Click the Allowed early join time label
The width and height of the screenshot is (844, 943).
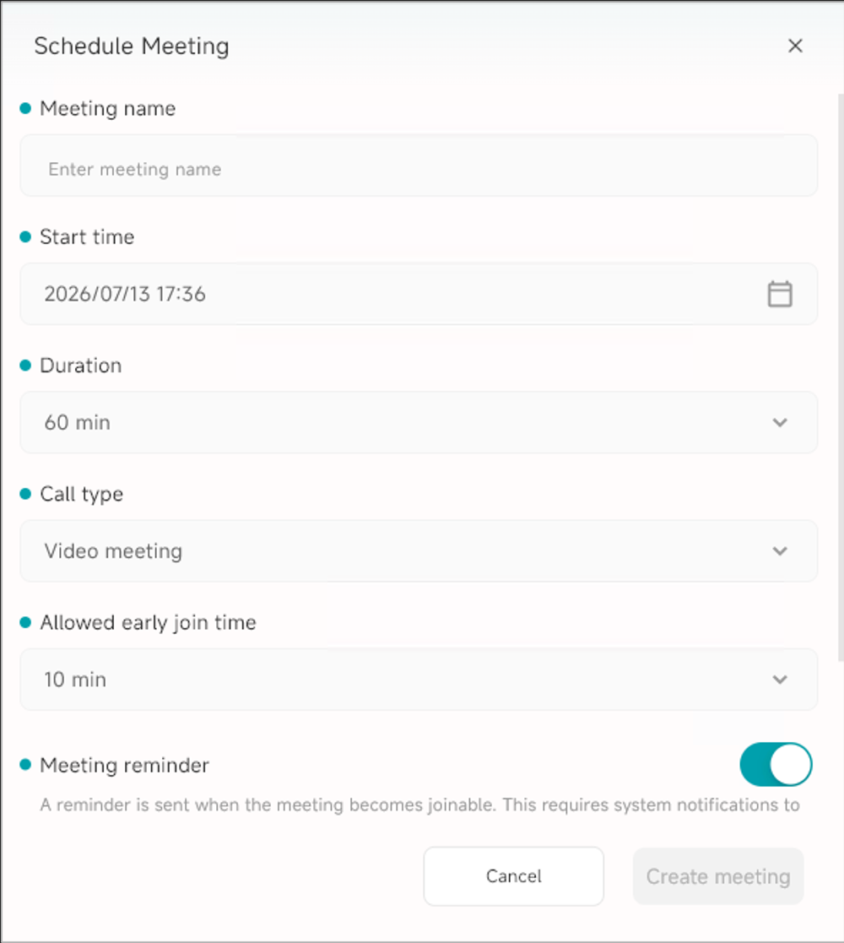[148, 623]
